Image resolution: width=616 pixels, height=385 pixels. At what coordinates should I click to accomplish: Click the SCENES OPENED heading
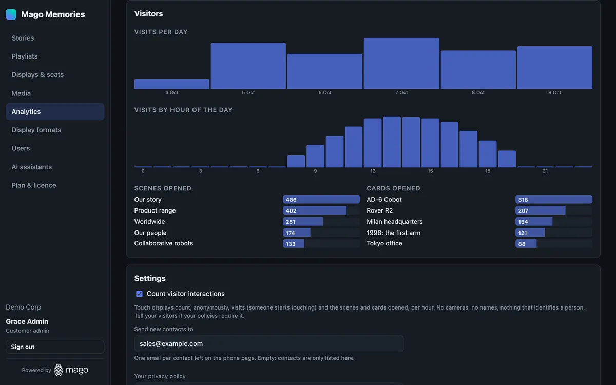tap(163, 188)
